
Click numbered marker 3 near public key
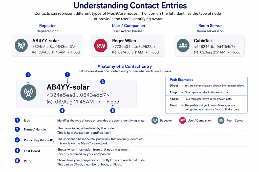coord(103,82)
